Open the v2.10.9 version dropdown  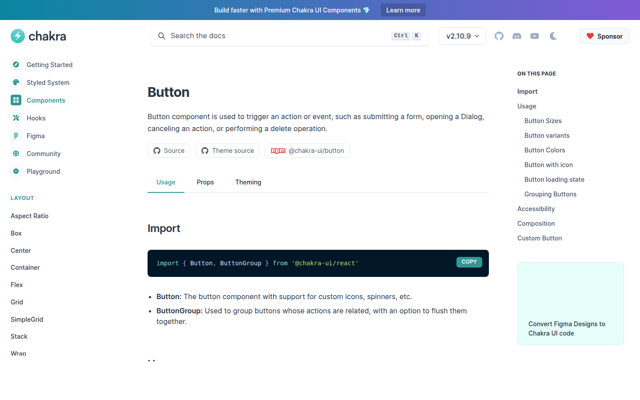tap(462, 36)
